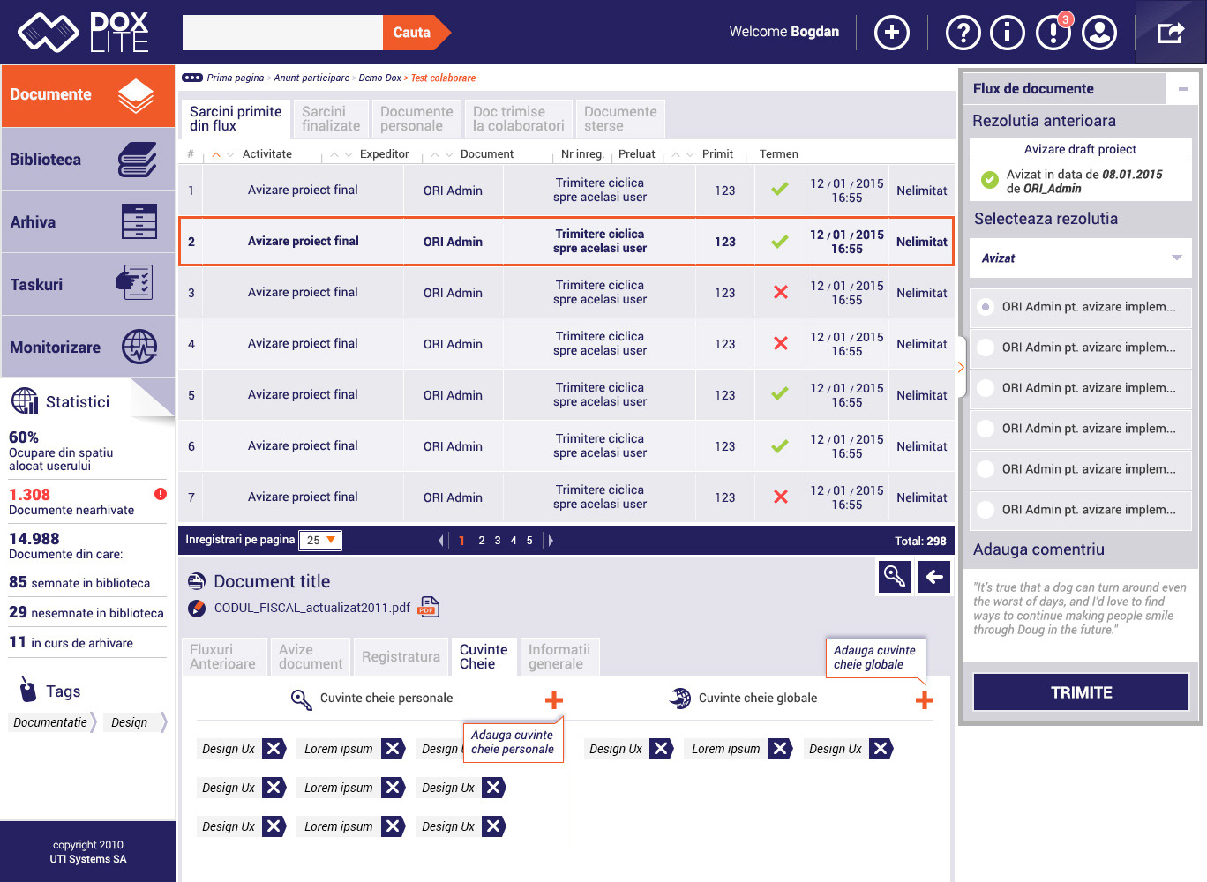Open records per page dropdown showing 25

click(320, 541)
